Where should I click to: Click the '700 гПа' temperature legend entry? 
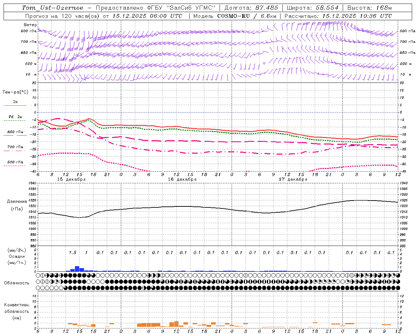click(15, 147)
